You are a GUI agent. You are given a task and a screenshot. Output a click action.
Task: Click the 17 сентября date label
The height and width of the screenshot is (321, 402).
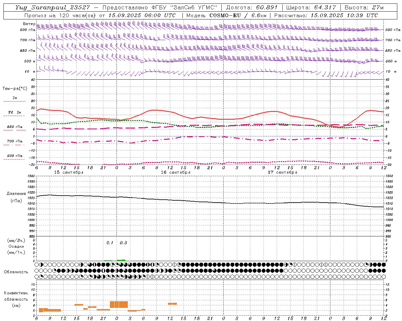point(282,172)
